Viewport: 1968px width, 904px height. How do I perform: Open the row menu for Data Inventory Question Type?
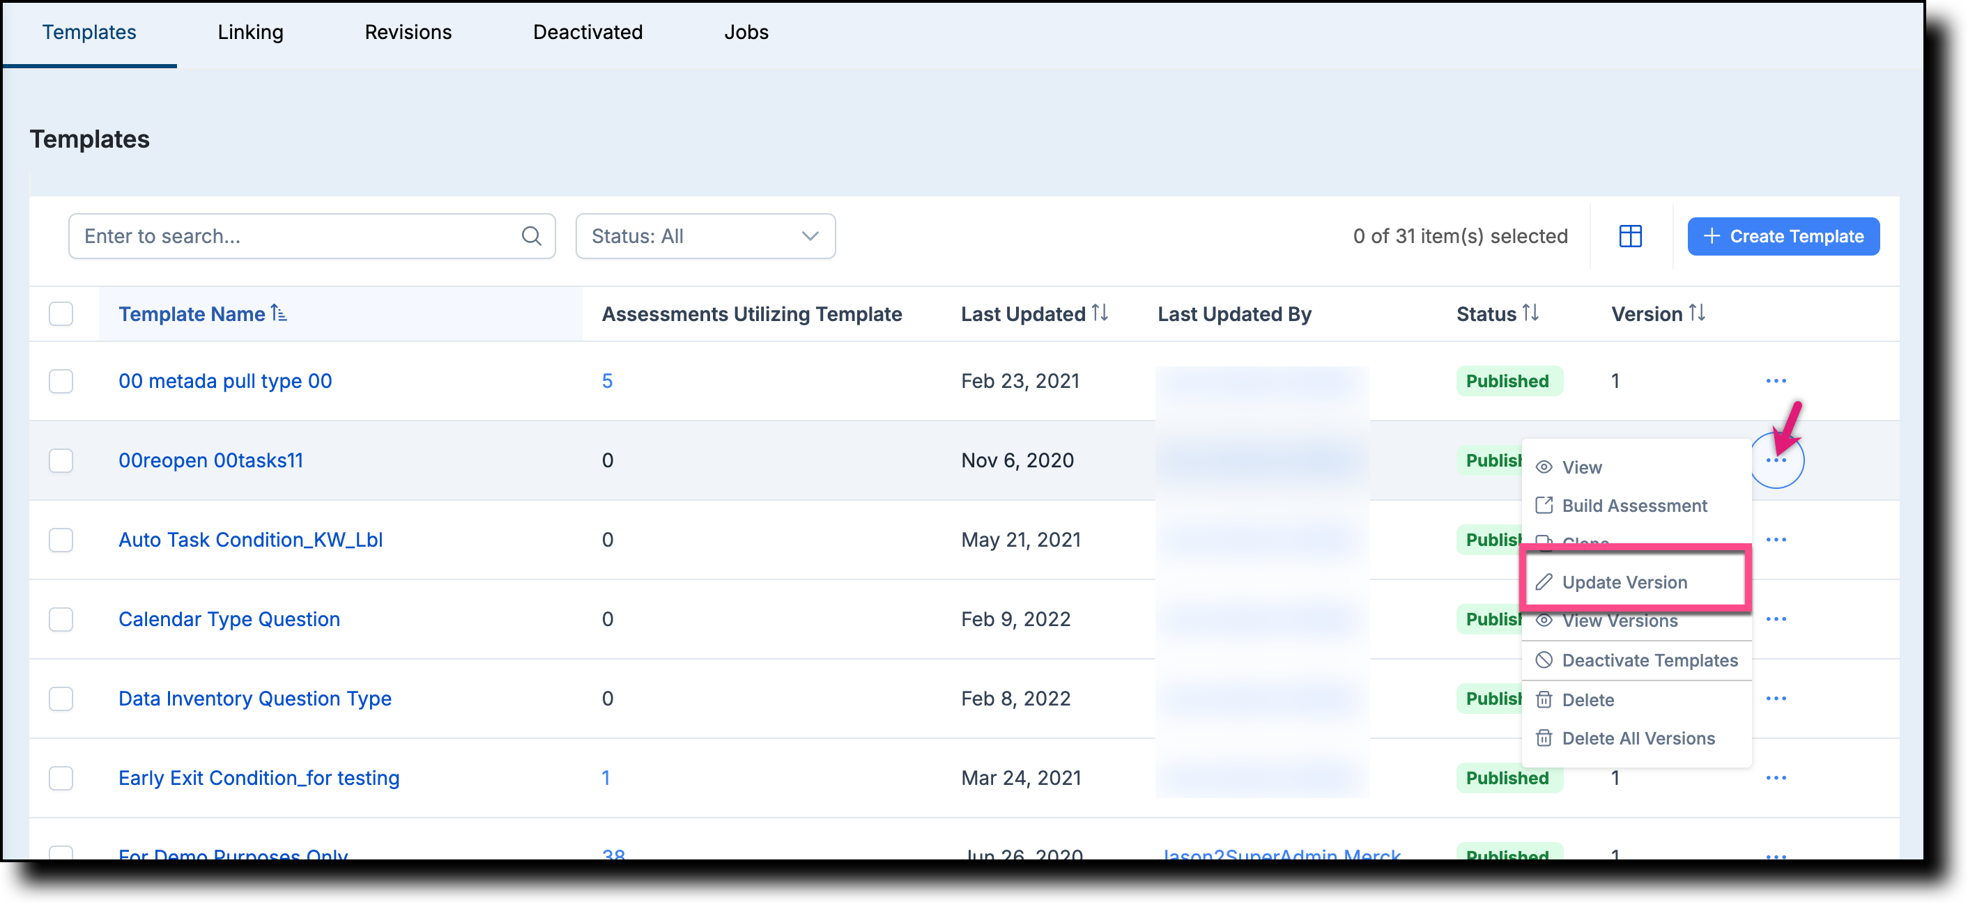tap(1776, 699)
